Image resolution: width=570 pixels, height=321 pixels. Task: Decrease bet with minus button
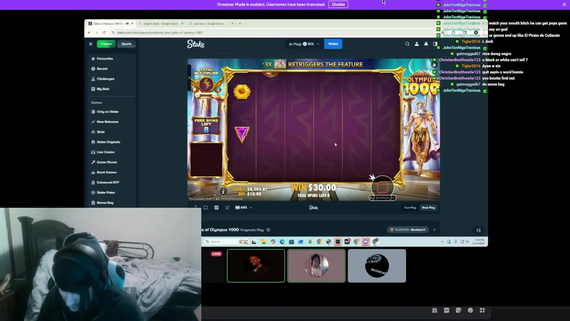[363, 188]
